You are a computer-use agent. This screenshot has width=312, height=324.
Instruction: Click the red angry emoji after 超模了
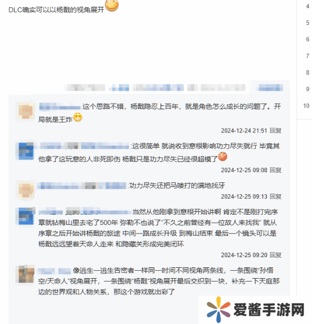coord(222,156)
